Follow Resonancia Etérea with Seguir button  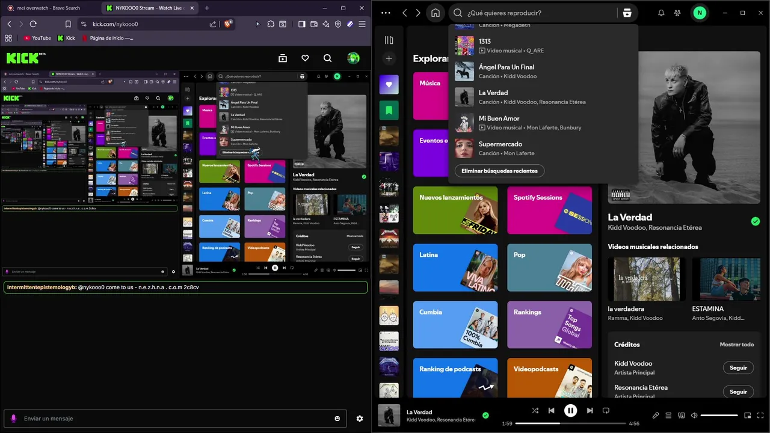pos(738,392)
